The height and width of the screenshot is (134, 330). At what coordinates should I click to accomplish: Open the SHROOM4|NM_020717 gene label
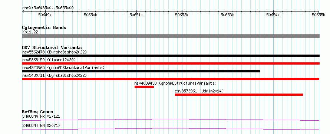(x=41, y=125)
